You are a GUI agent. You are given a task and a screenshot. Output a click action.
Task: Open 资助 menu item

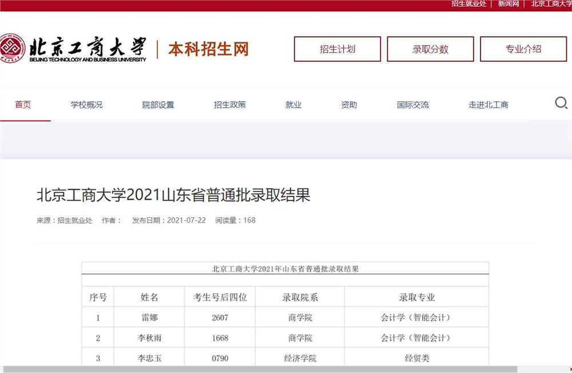click(x=349, y=105)
